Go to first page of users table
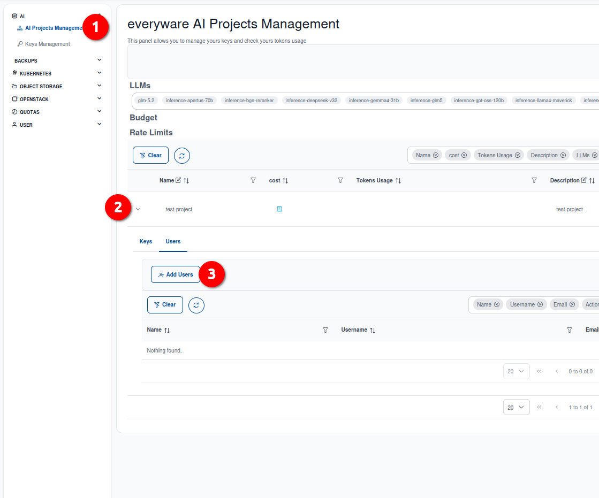Screen dimensions: 599x498 click(539, 371)
